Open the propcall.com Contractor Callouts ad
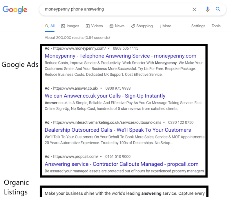The width and height of the screenshot is (232, 197). click(x=122, y=164)
